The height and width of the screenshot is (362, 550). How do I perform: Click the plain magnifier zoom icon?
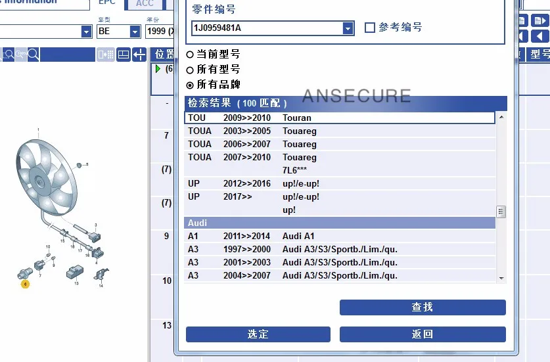point(34,55)
